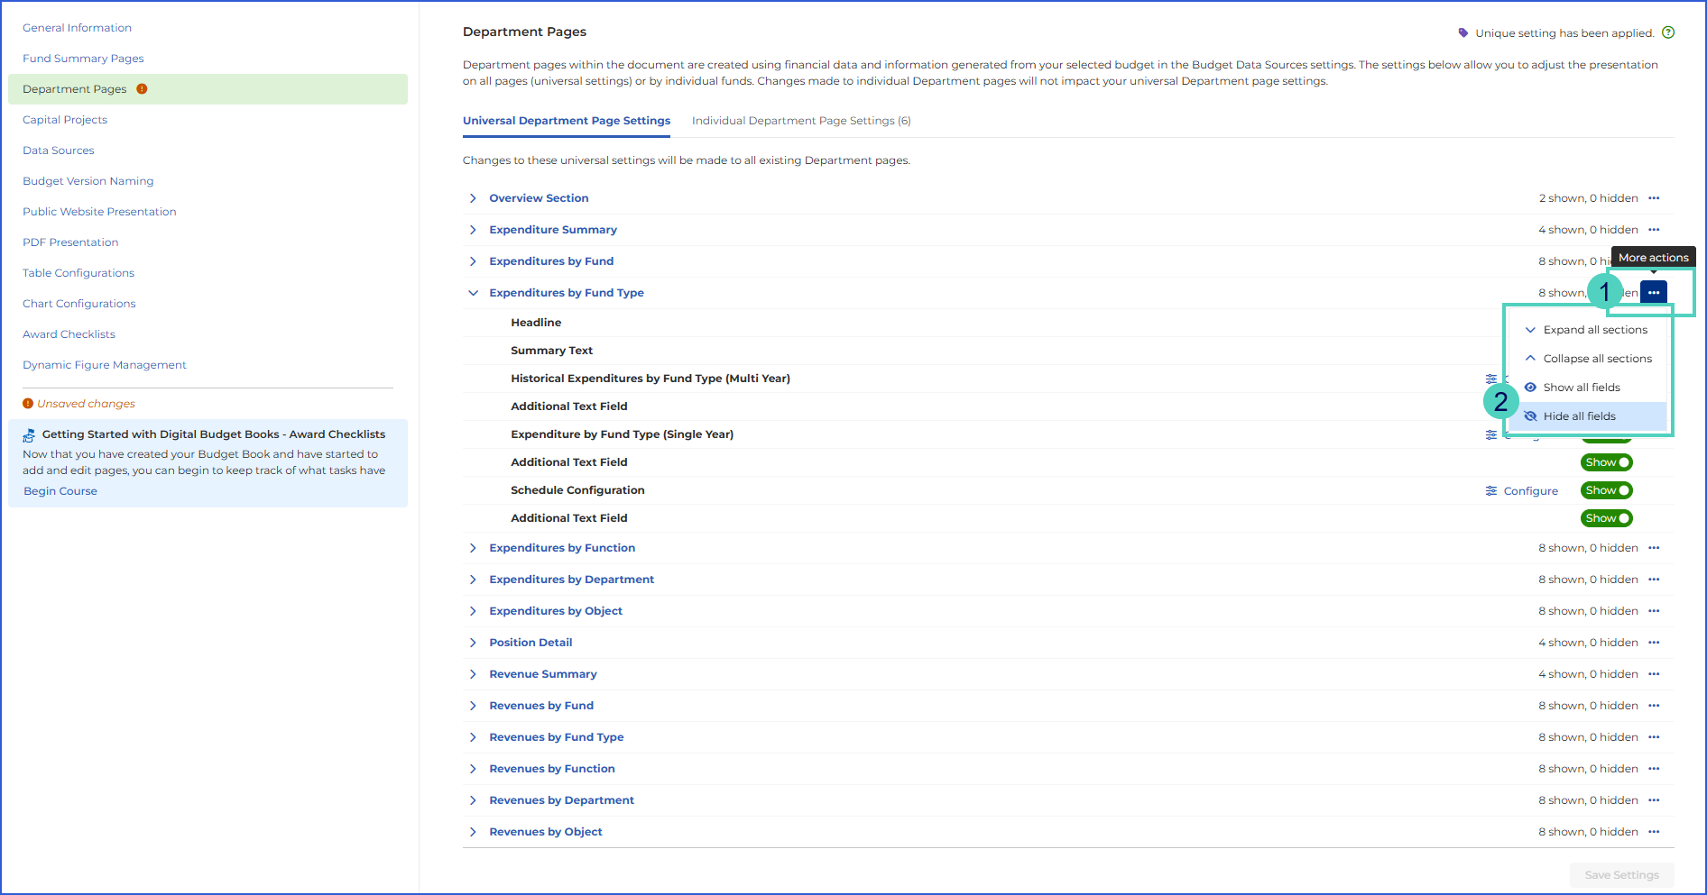This screenshot has height=895, width=1707.
Task: Open the ellipsis menu for Position Detail
Action: [1653, 643]
